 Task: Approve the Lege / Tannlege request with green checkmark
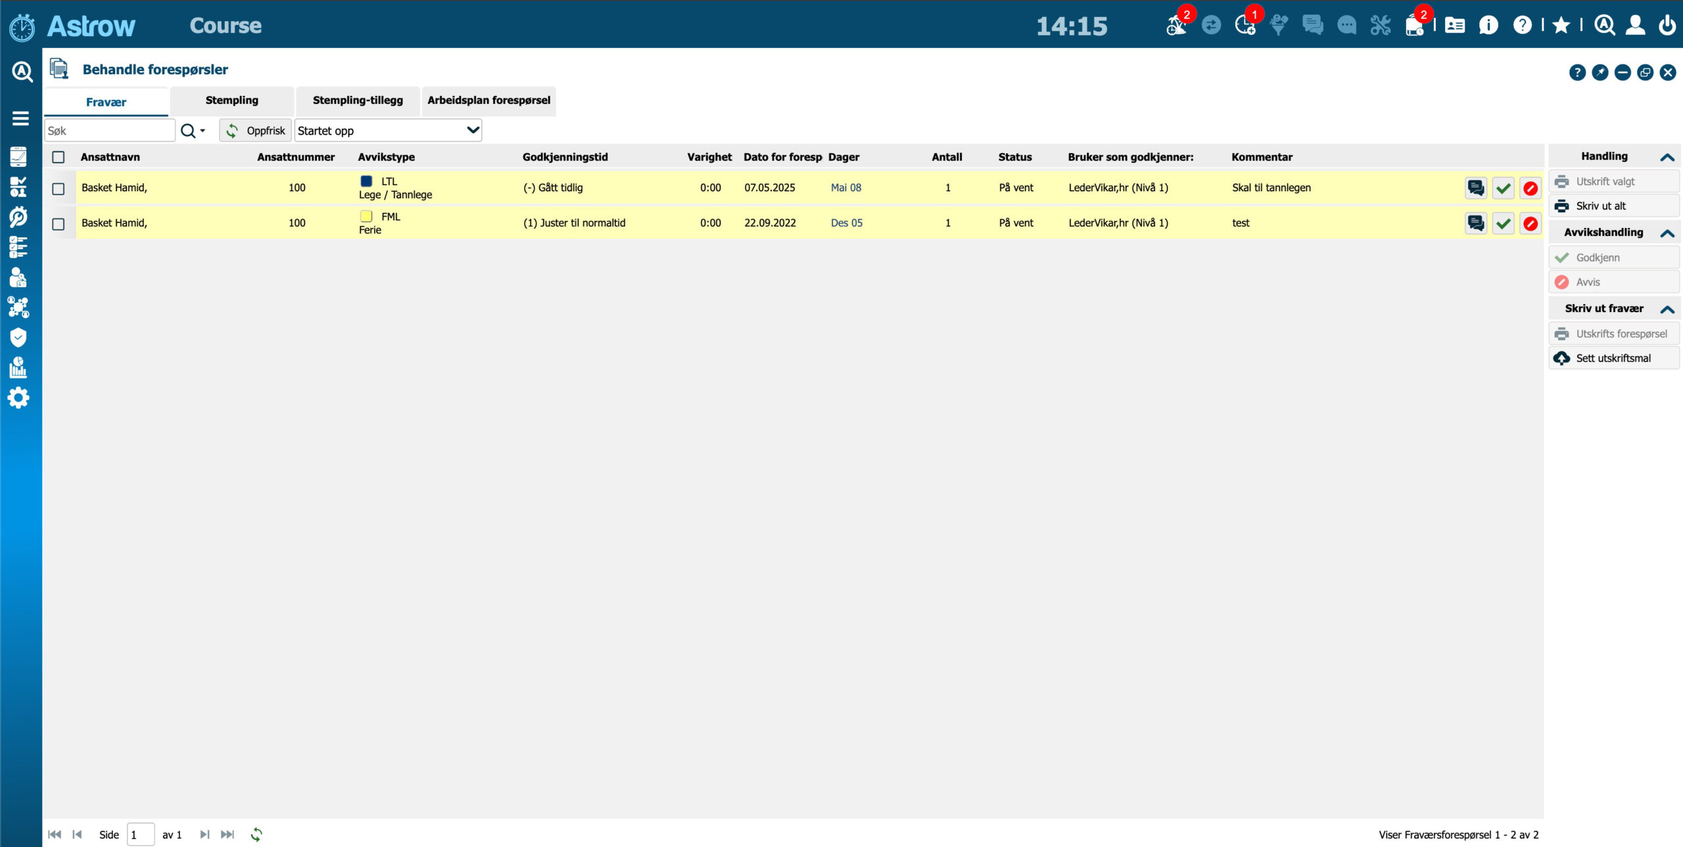[x=1503, y=189]
